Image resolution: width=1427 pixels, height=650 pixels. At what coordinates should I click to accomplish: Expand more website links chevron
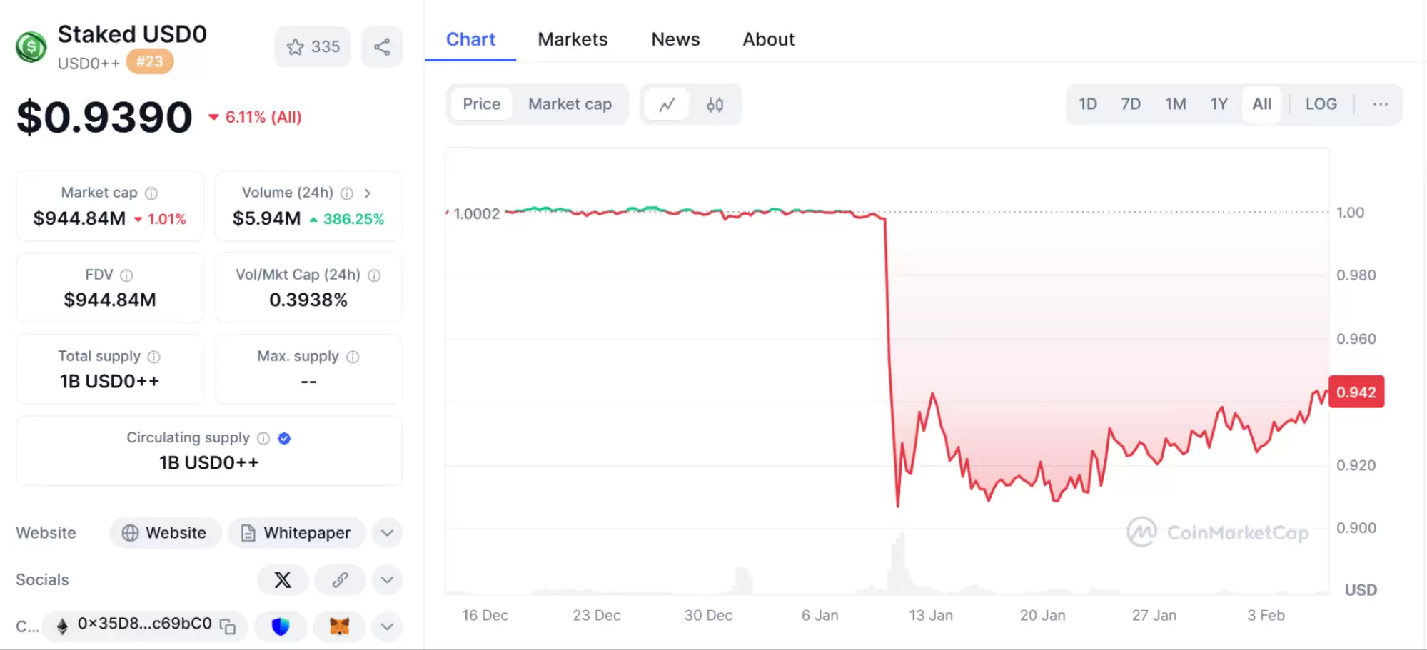click(x=387, y=533)
